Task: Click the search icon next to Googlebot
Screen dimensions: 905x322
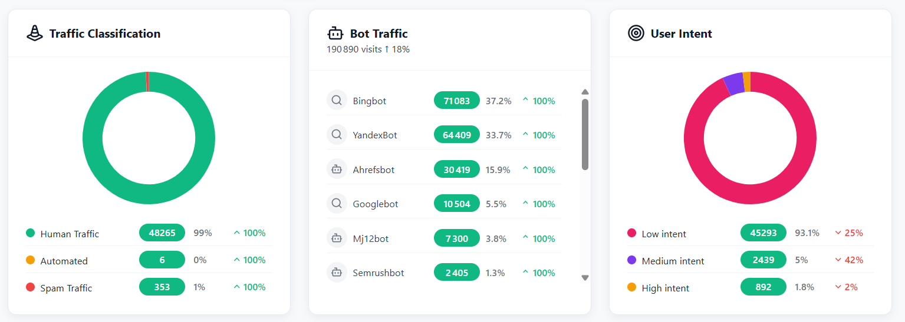Action: click(x=337, y=204)
